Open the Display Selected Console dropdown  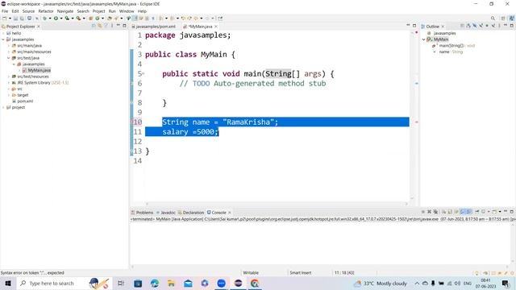tap(489, 212)
